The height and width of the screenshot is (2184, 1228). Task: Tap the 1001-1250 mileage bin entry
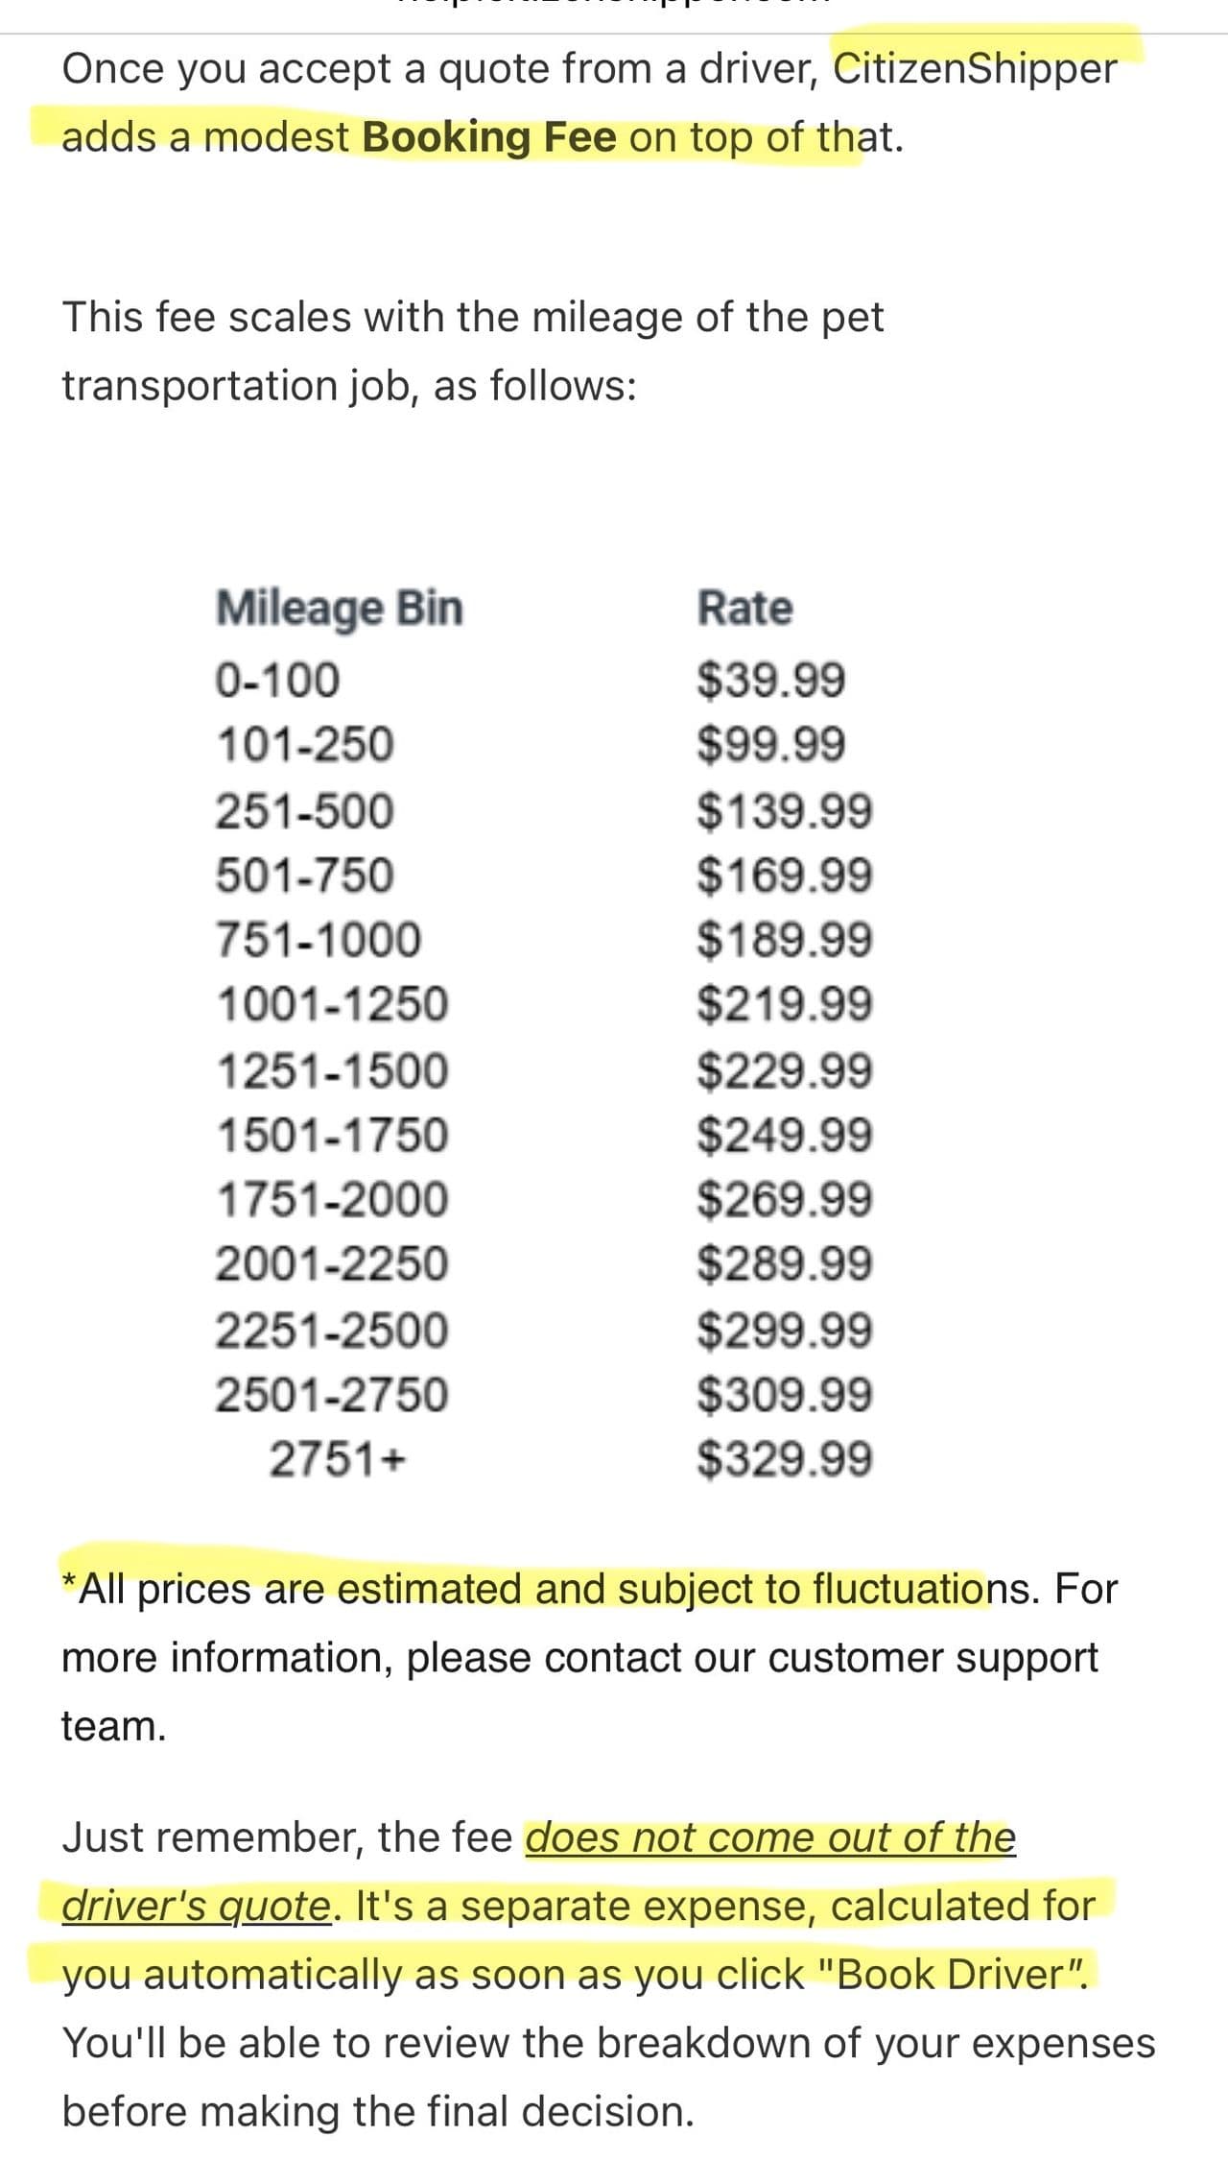click(332, 1004)
